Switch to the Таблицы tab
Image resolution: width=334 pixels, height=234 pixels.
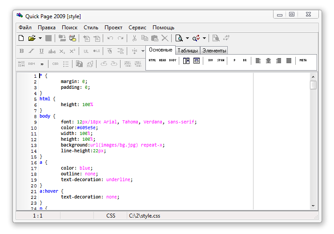click(188, 51)
